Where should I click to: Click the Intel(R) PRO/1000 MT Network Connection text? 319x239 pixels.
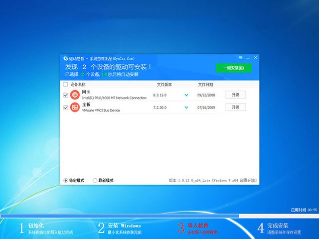click(x=114, y=98)
